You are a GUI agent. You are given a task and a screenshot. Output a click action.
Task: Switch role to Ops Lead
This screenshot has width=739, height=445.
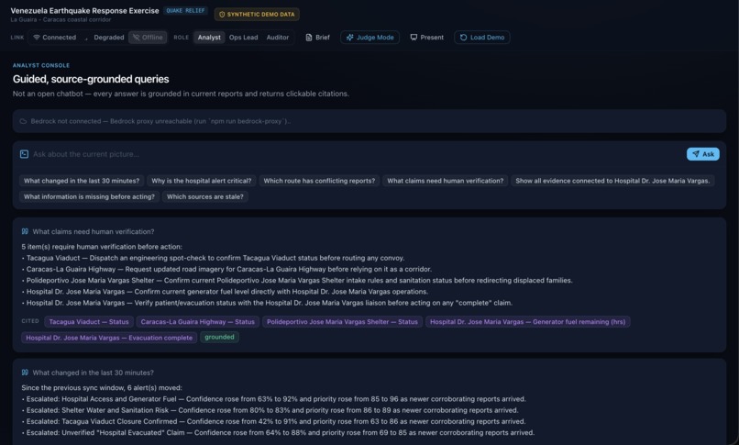tap(243, 38)
